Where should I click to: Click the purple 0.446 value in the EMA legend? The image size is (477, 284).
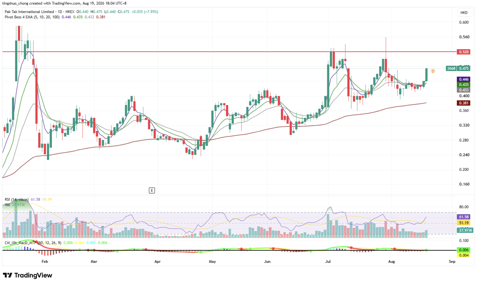pyautogui.click(x=66, y=17)
